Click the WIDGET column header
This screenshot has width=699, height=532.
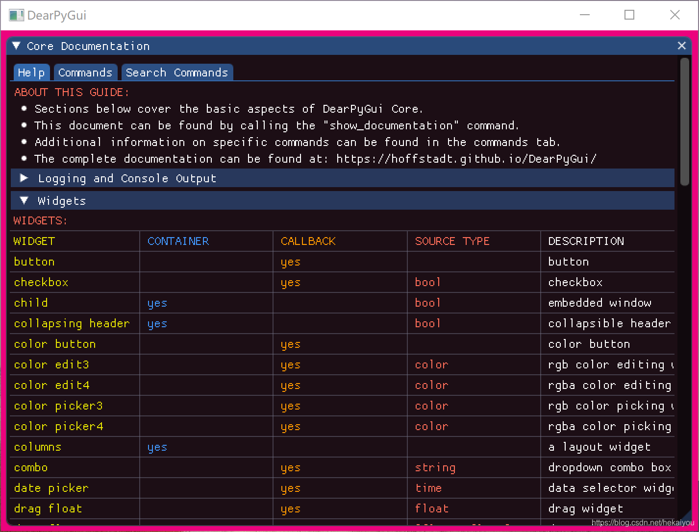pyautogui.click(x=34, y=241)
